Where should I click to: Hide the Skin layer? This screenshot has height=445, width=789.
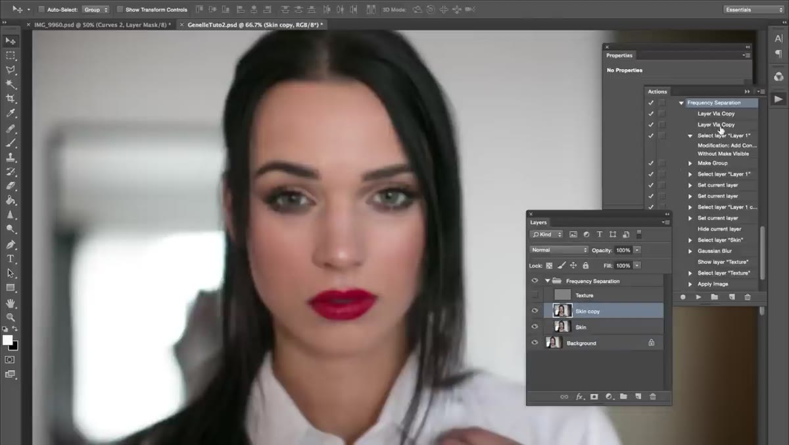pos(535,327)
